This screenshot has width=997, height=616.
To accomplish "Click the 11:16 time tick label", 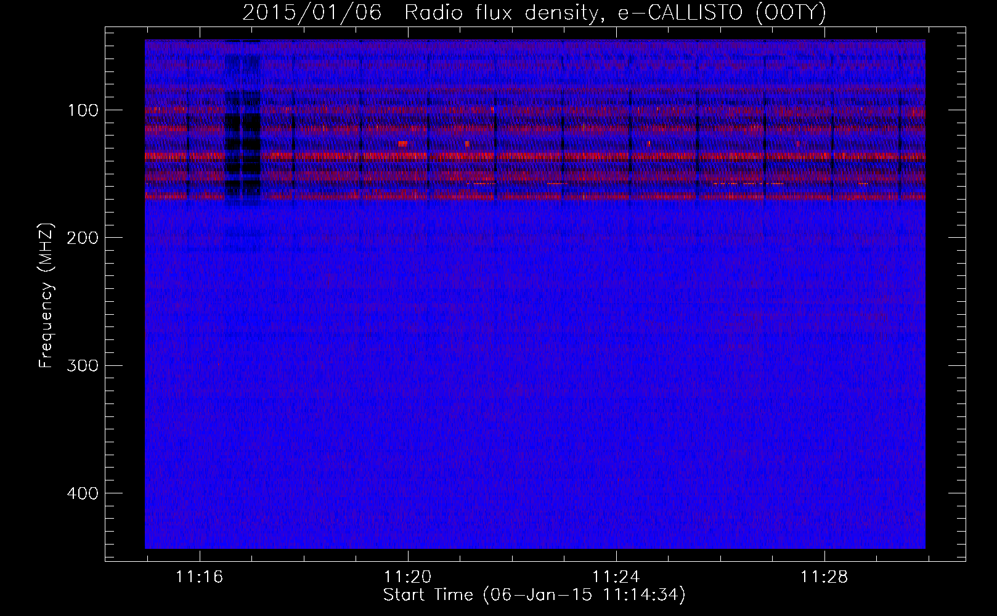I will [x=200, y=577].
